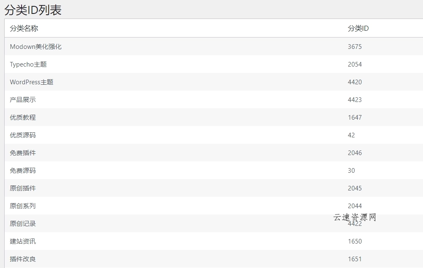Click the 原创记录 category name
The width and height of the screenshot is (423, 268).
23,224
